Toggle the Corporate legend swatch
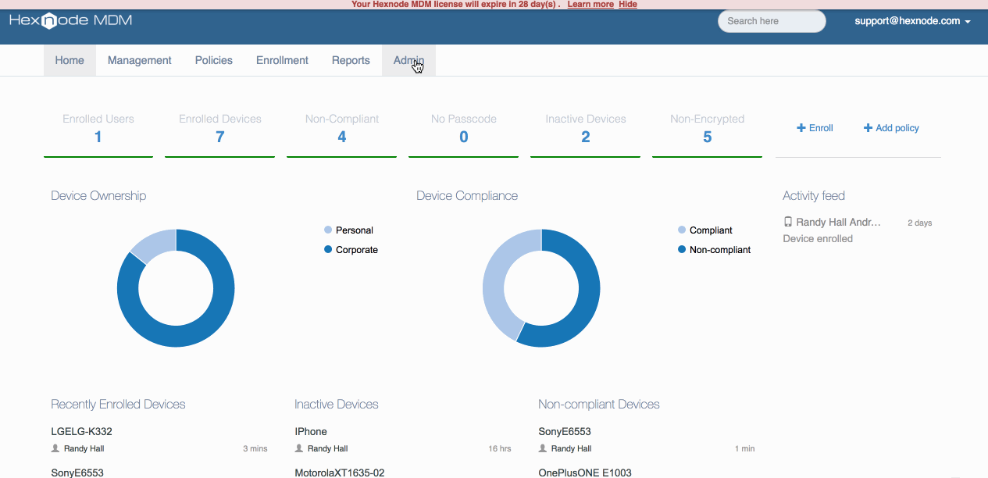This screenshot has height=478, width=988. [x=328, y=250]
